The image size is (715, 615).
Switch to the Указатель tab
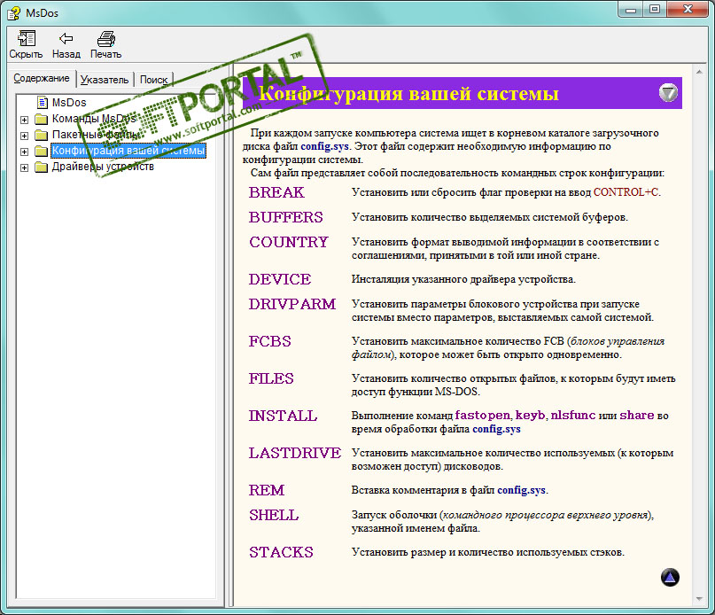tap(105, 80)
